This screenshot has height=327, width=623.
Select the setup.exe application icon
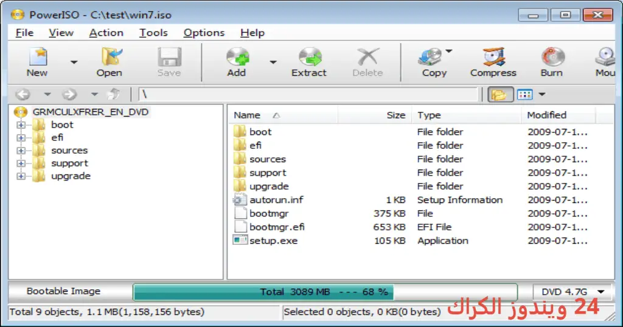[x=240, y=240]
